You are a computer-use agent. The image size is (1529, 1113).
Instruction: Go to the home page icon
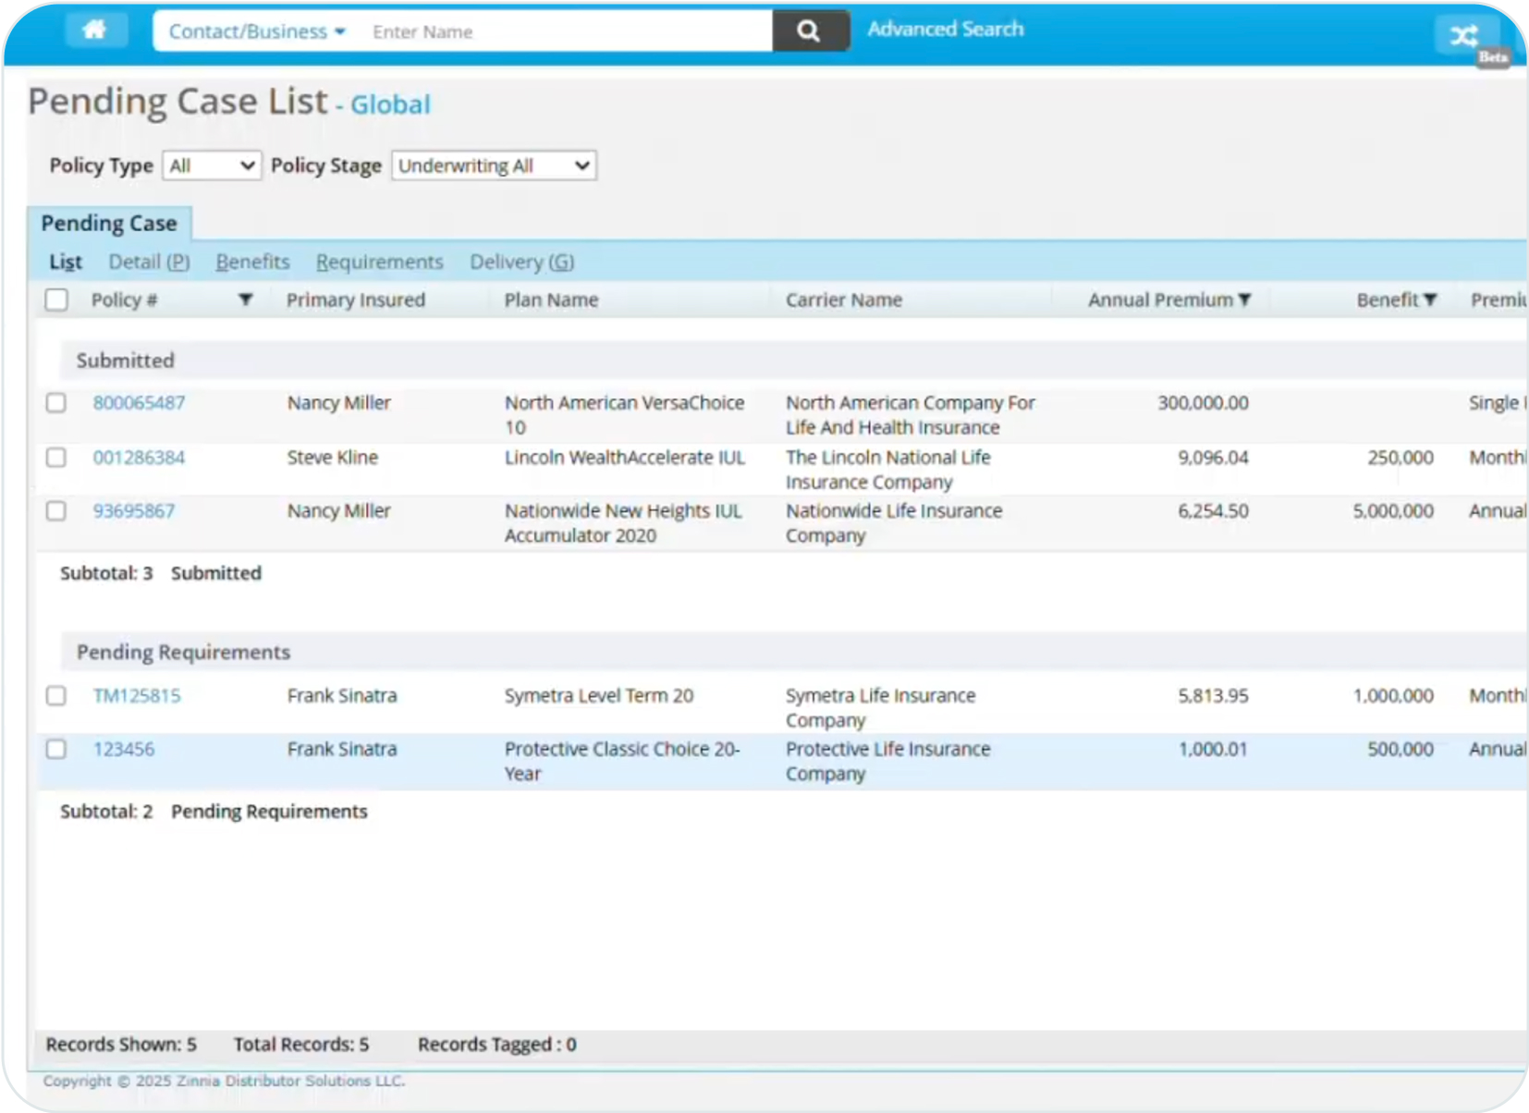[x=95, y=31]
